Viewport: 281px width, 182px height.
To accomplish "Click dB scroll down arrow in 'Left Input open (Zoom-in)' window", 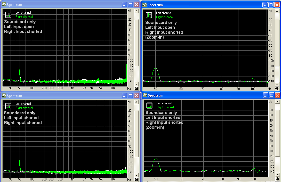I will click(277, 84).
